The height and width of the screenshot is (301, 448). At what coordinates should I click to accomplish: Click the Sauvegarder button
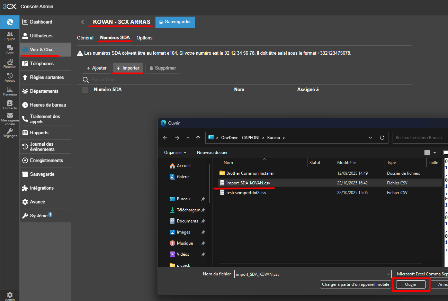(x=175, y=22)
